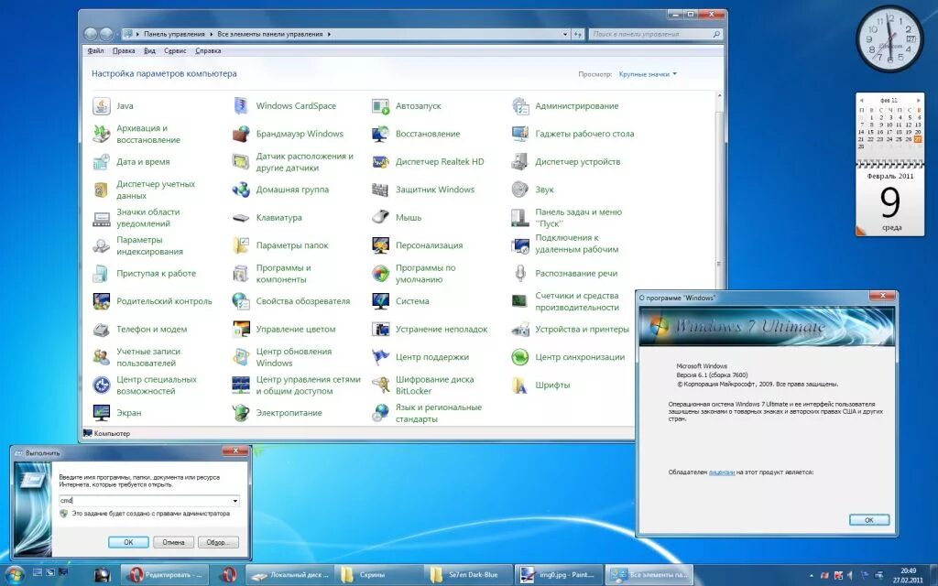This screenshot has height=586, width=938.
Task: Open Распознавание речи microphone icon
Action: [520, 273]
